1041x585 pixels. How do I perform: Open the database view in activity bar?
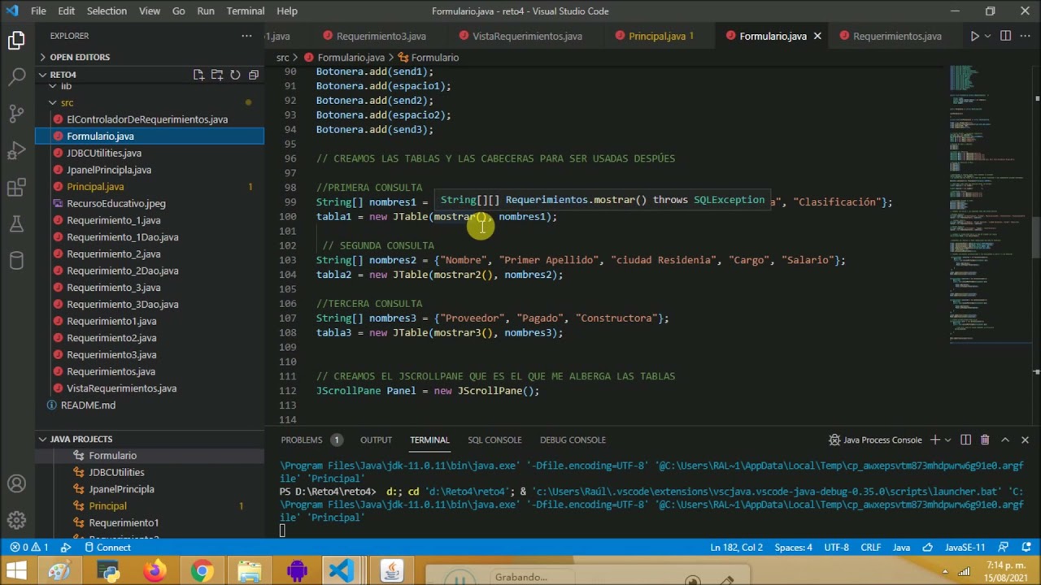[16, 261]
